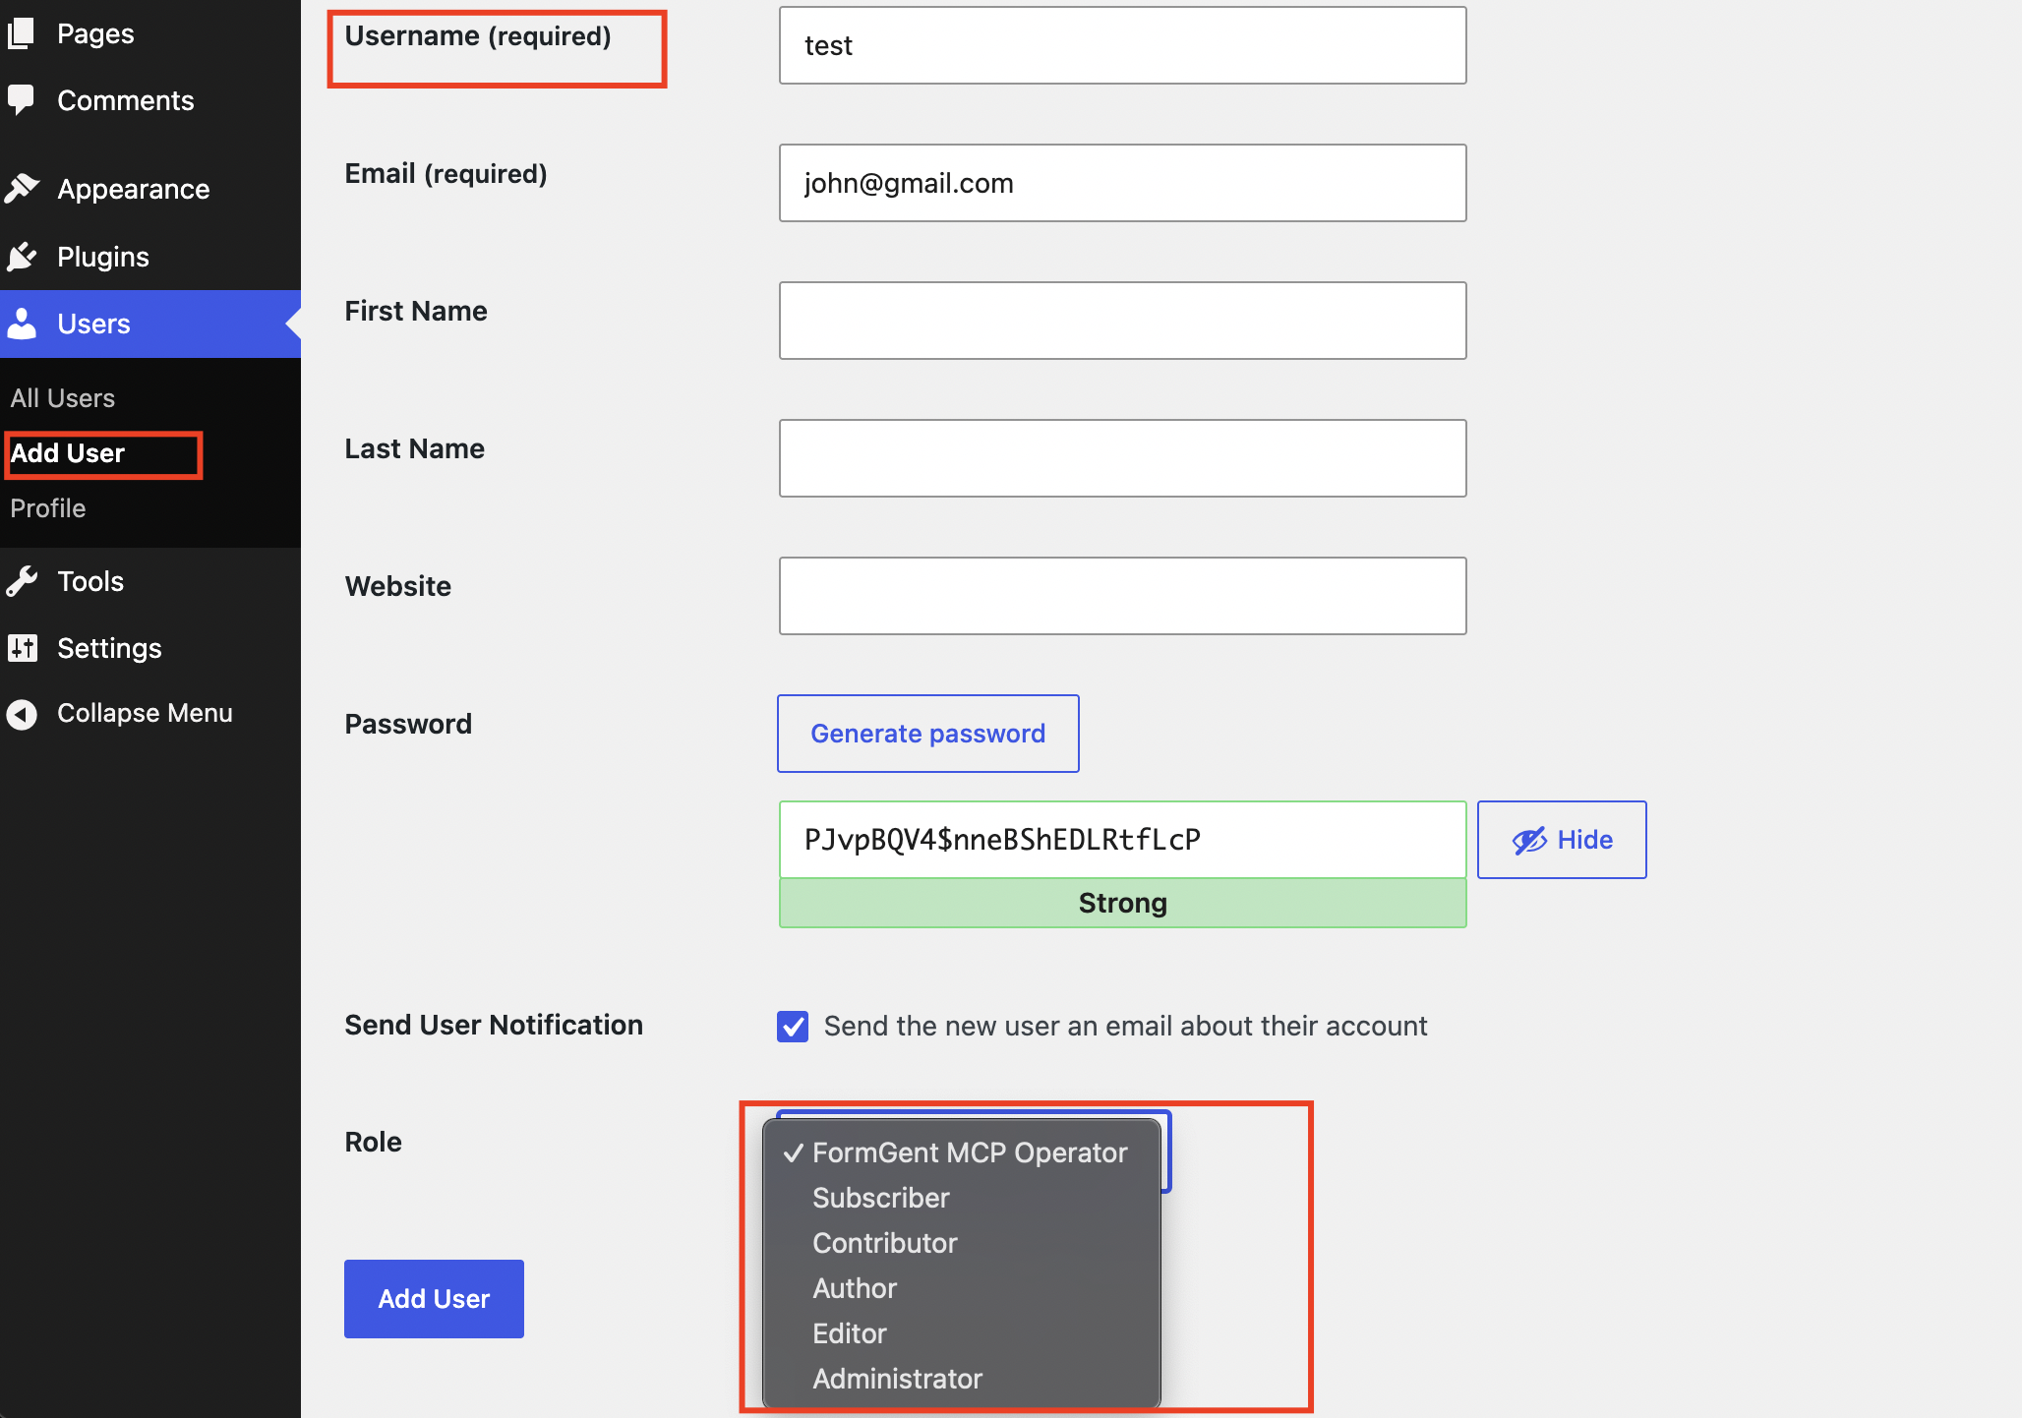Select Contributor role option
The height and width of the screenshot is (1418, 2022).
pyautogui.click(x=884, y=1243)
